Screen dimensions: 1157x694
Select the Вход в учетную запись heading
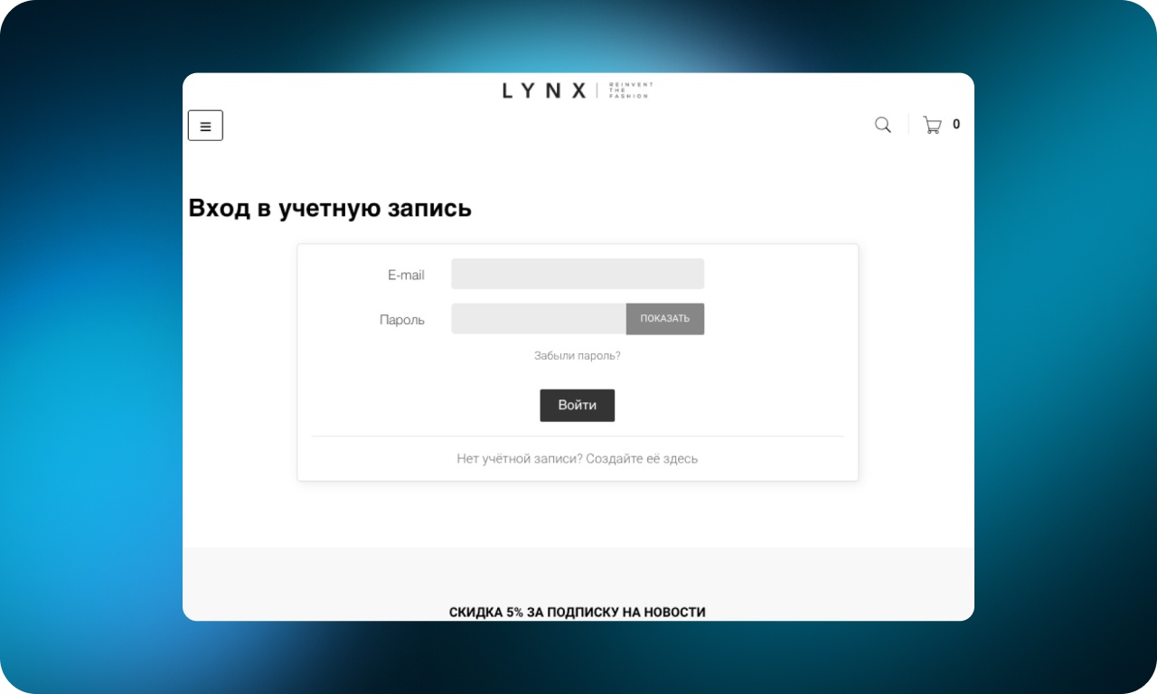point(330,208)
